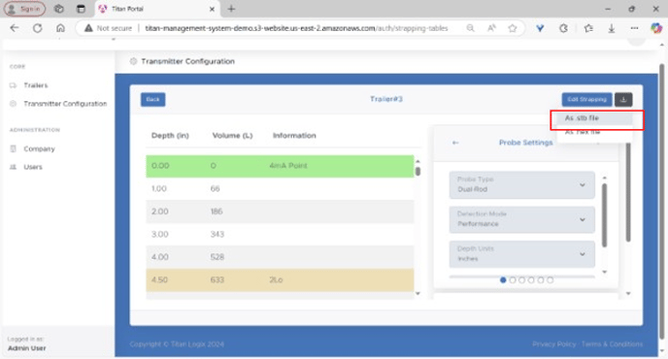Viewport: 668px width, 359px height.
Task: Click the blue Back button
Action: pyautogui.click(x=153, y=99)
